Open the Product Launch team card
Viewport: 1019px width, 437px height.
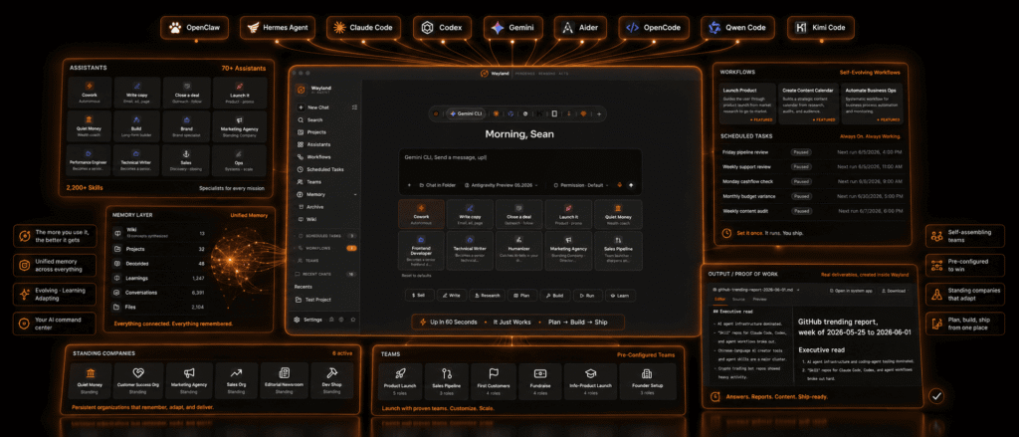[x=400, y=380]
